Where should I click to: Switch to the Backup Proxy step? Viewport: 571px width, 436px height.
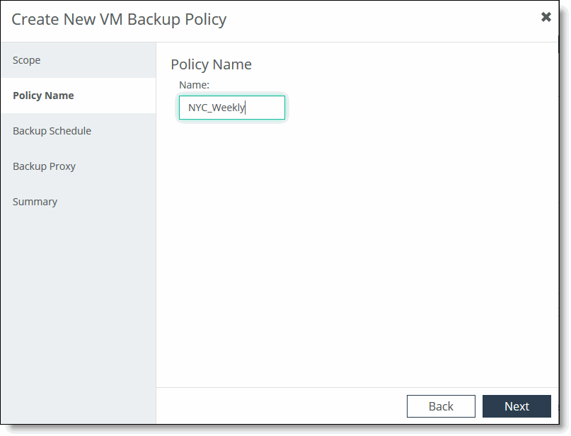point(44,166)
